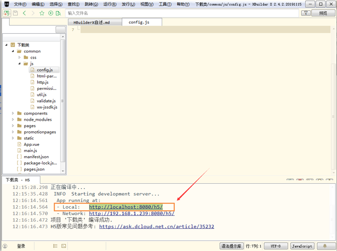This screenshot has height=251, width=337.
Task: Open the 选择(S) menu
Action: 56,4
